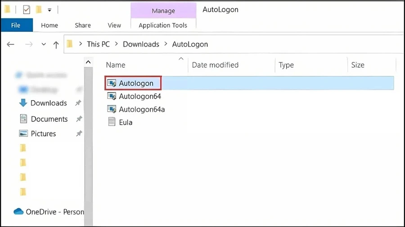The image size is (405, 227).
Task: Click the pin icon next to Downloads
Action: [78, 103]
